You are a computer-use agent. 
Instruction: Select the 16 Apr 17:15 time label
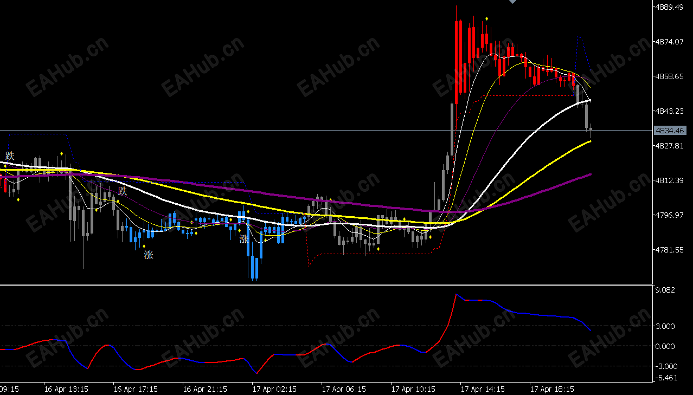point(136,389)
